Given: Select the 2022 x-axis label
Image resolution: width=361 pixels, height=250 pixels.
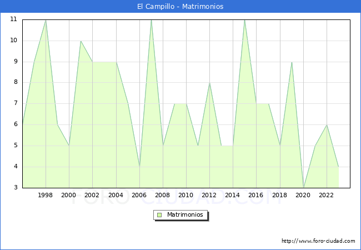Looking at the screenshot, I should pos(327,195).
